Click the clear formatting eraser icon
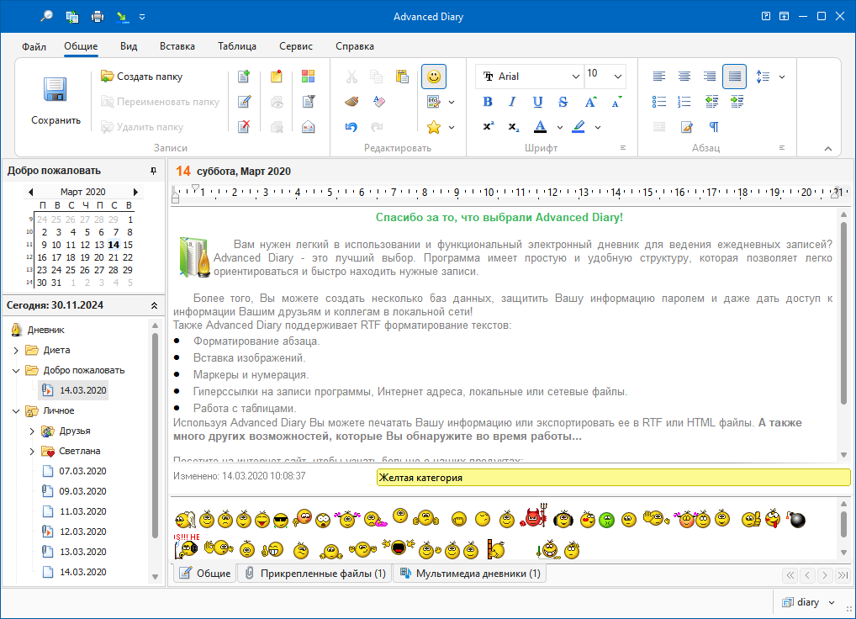The image size is (856, 619). [379, 102]
